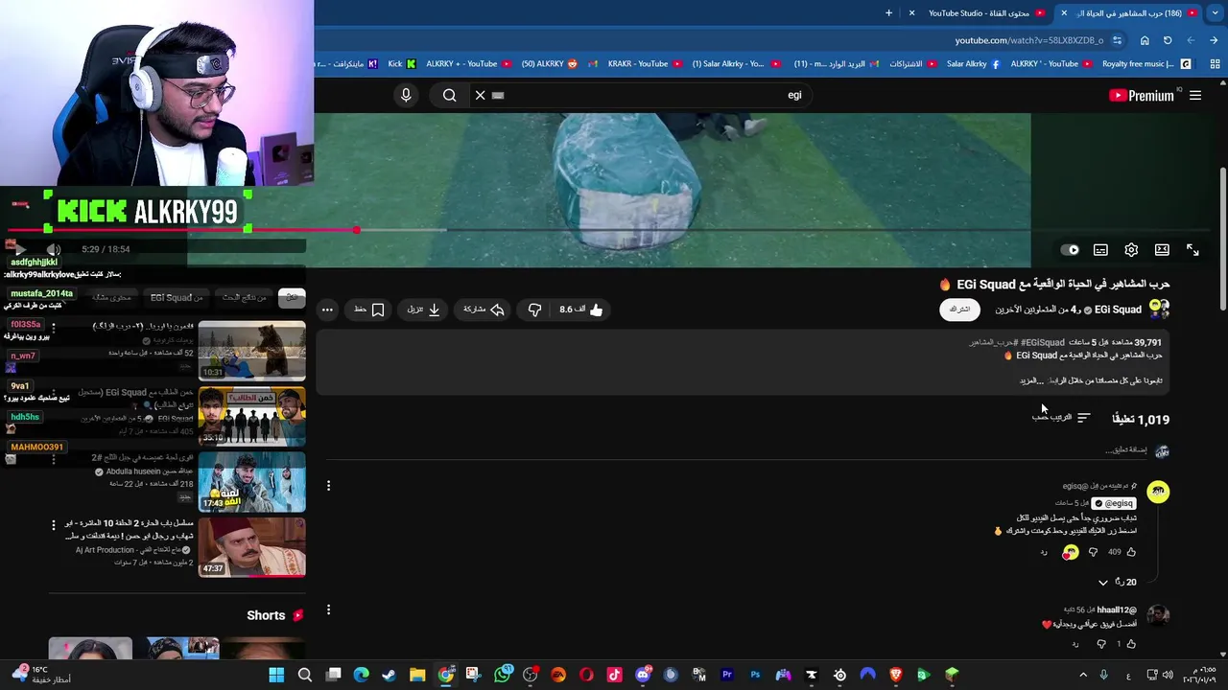The image size is (1228, 690).
Task: Open the 47:37 Aj Art Production video
Action: click(252, 547)
